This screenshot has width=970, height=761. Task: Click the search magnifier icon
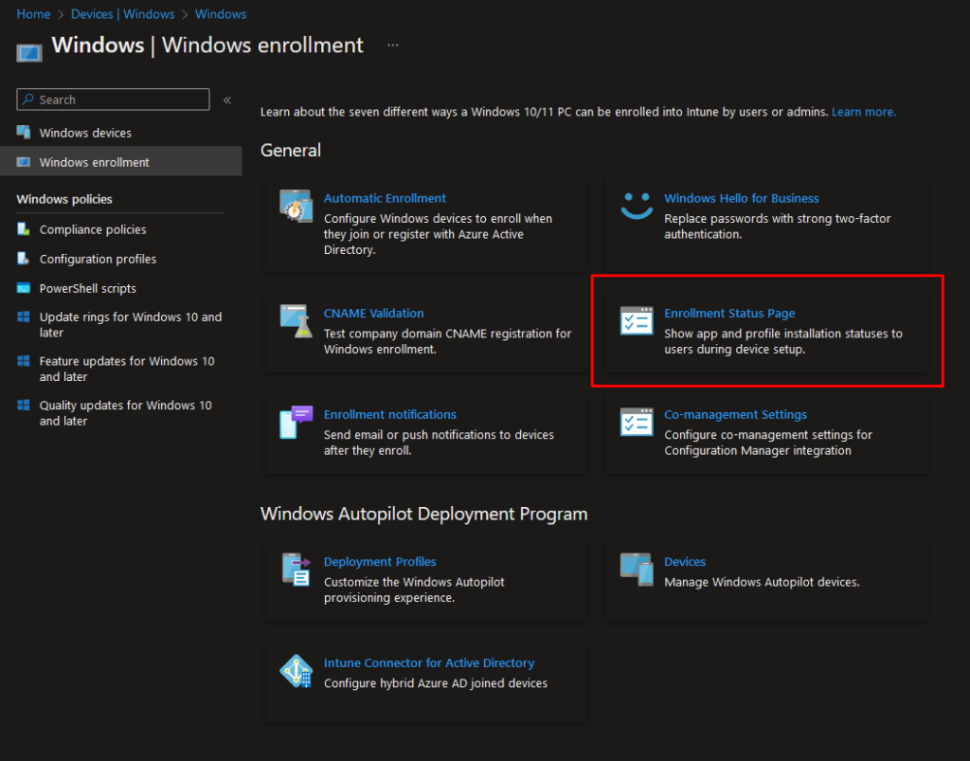coord(27,99)
